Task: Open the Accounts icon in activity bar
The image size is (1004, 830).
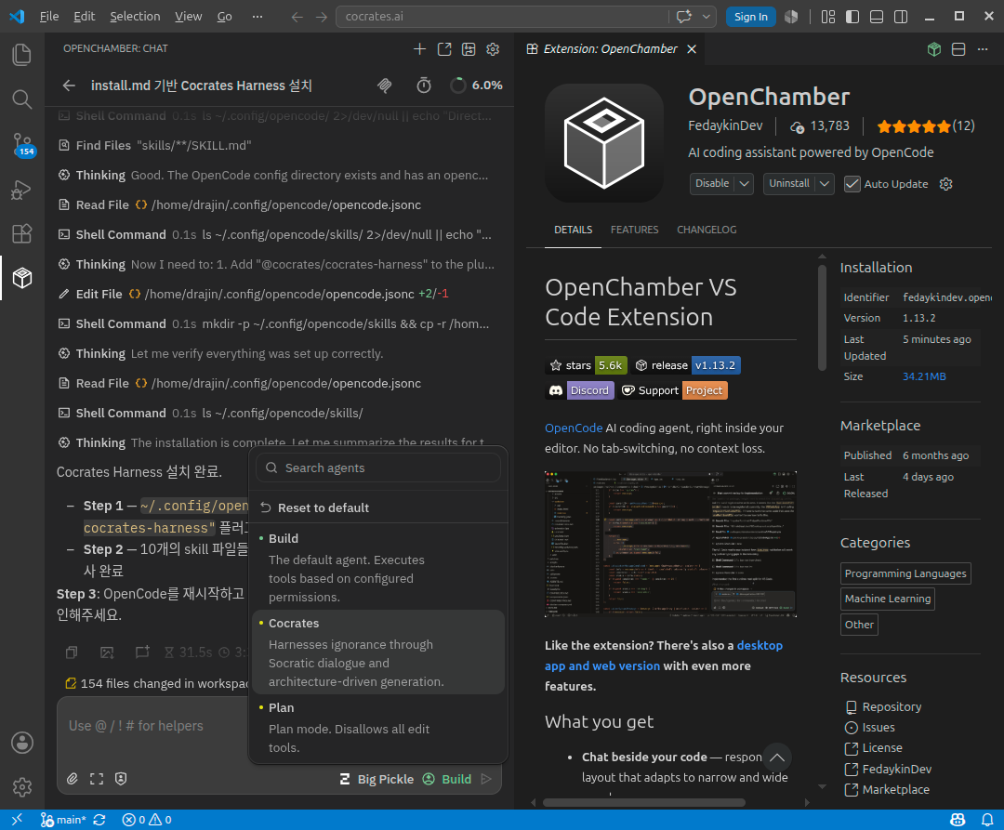Action: click(x=21, y=743)
